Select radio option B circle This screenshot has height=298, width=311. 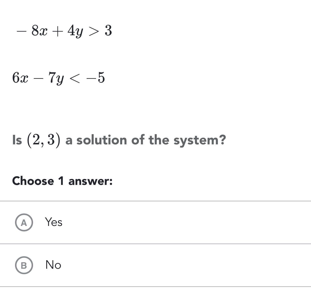24,265
